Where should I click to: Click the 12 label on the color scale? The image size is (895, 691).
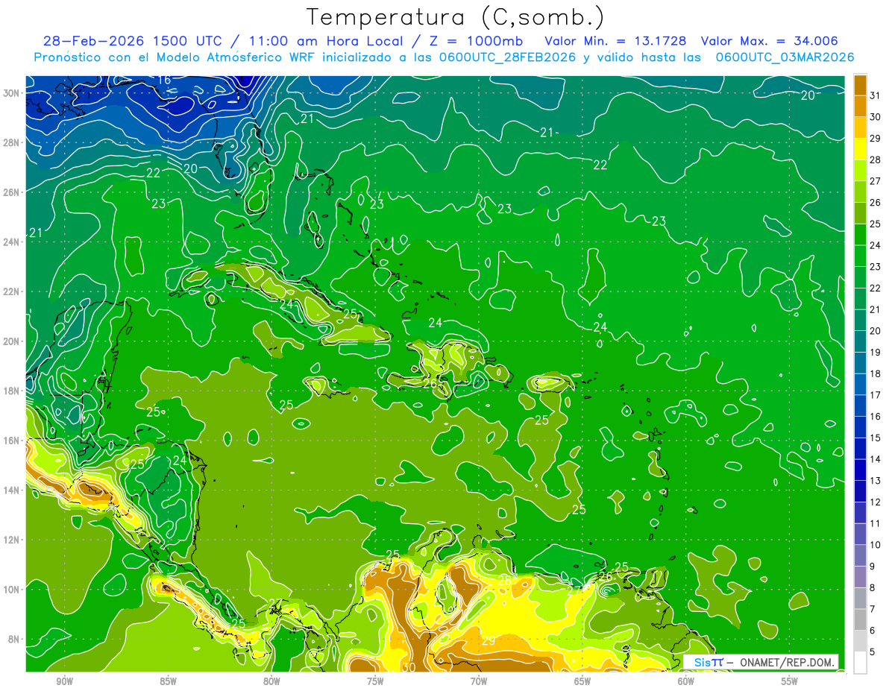click(x=876, y=502)
